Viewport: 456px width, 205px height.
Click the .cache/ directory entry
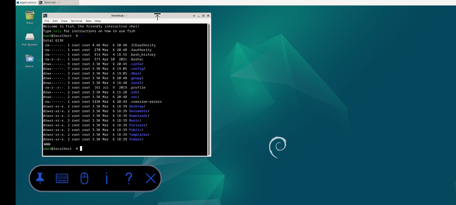[x=136, y=64]
